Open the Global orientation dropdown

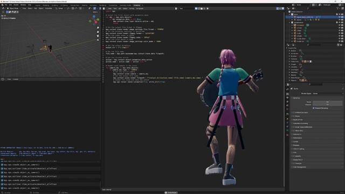[60, 9]
